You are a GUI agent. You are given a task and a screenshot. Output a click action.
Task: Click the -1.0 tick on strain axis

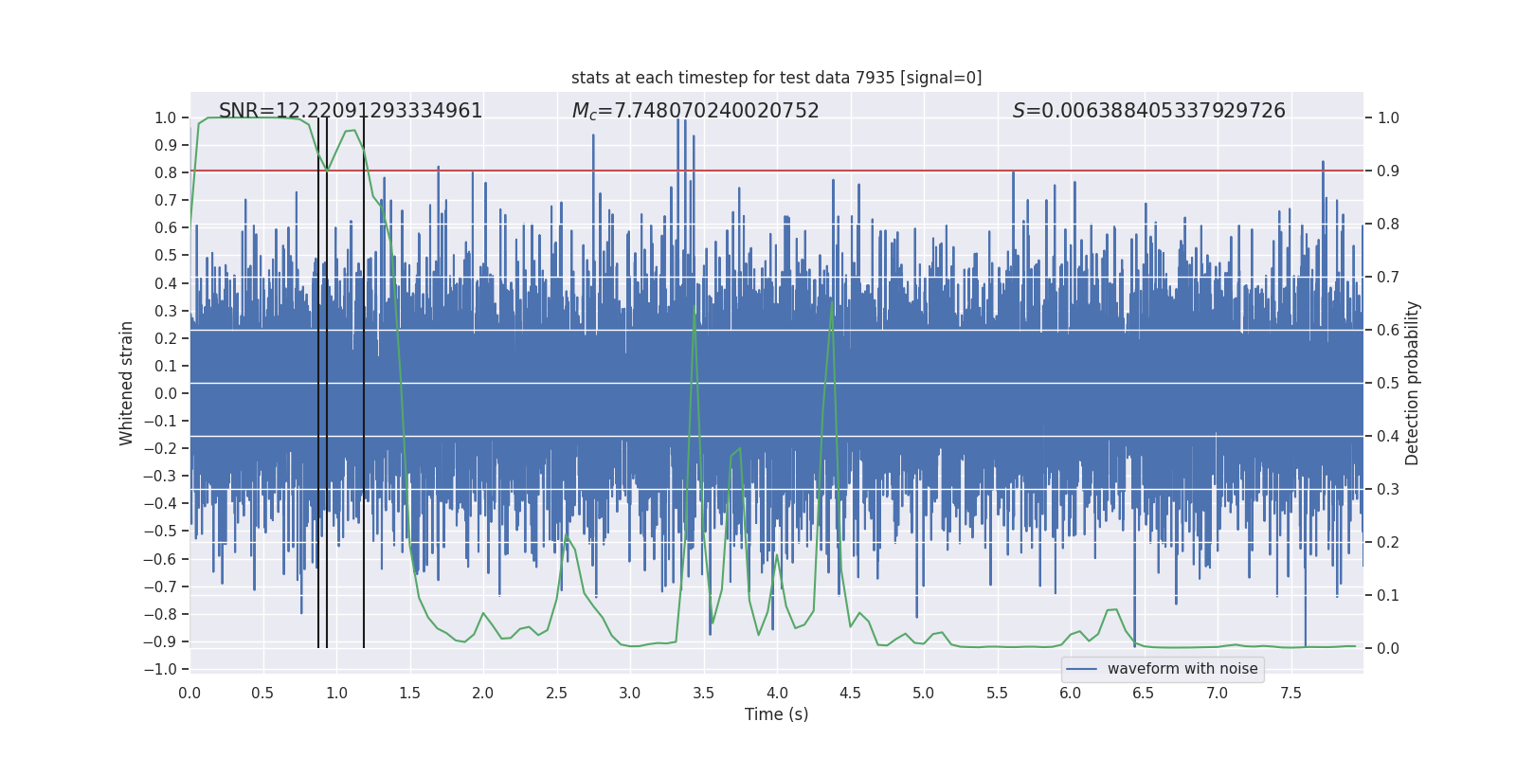point(160,669)
